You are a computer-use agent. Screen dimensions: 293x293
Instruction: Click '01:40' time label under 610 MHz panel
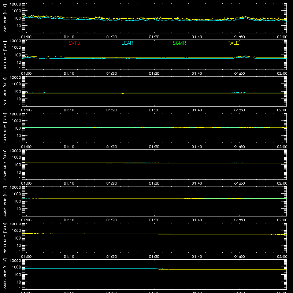(x=197, y=110)
